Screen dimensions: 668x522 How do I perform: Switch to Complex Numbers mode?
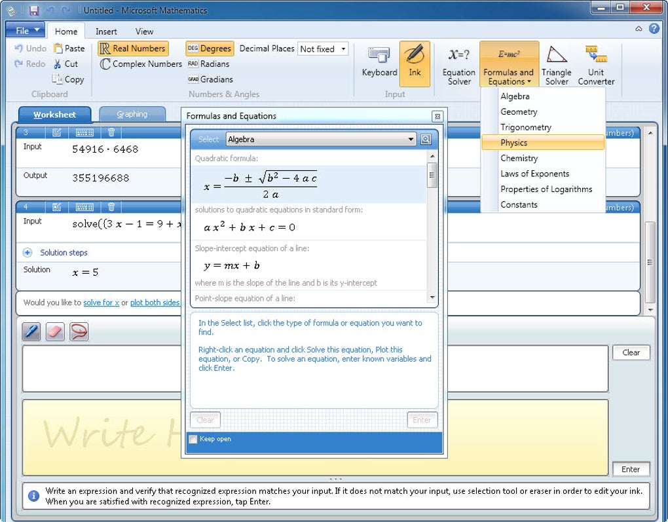tap(141, 64)
